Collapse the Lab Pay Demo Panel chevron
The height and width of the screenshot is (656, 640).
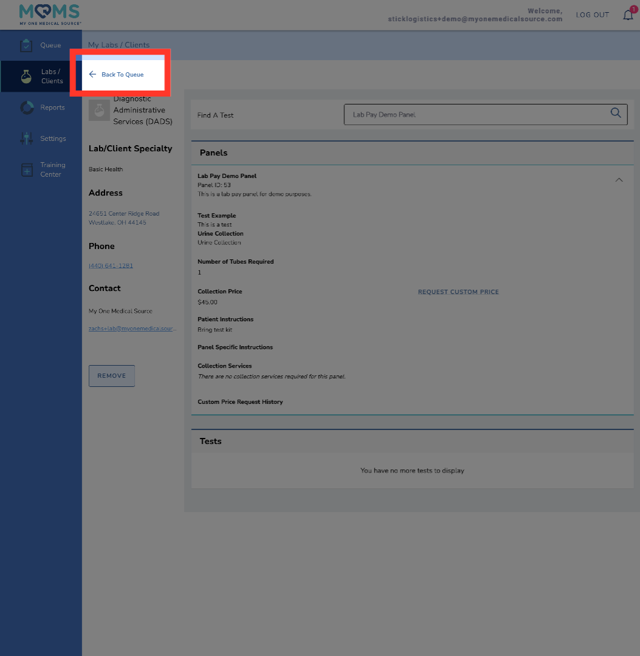coord(619,180)
